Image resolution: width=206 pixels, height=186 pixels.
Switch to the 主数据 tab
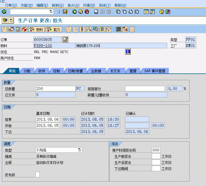[x=96, y=71]
